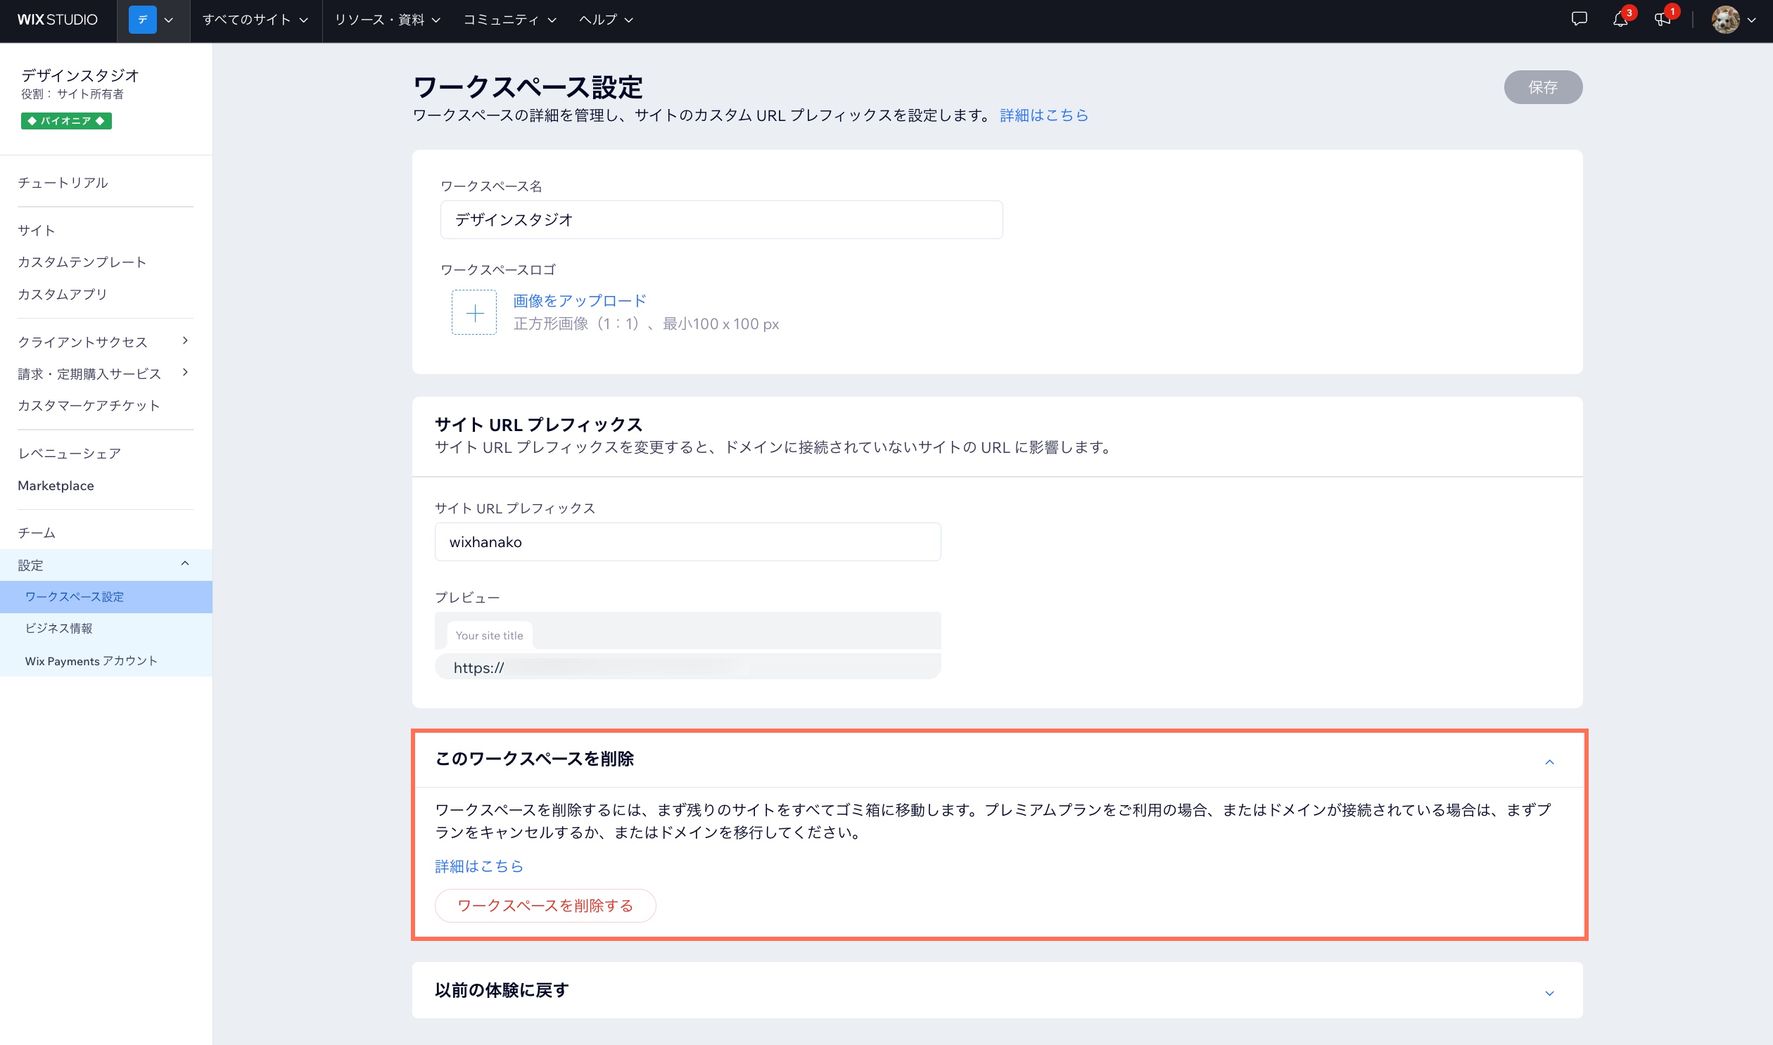
Task: Open 詳細はこちら link in delete section
Action: 479,866
